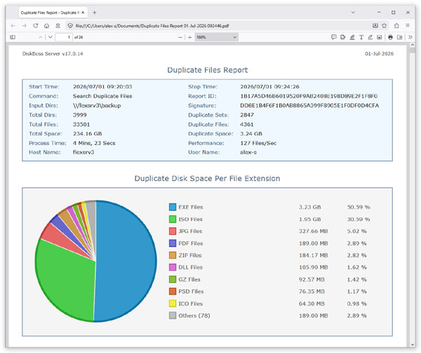Reload the current page

[36, 26]
